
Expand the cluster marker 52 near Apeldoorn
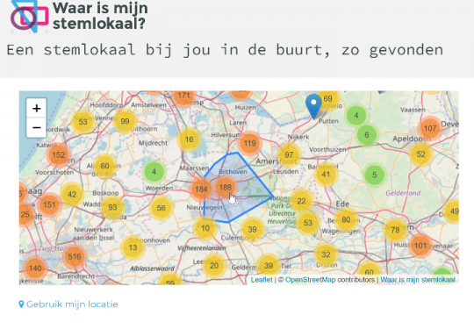[x=420, y=154]
